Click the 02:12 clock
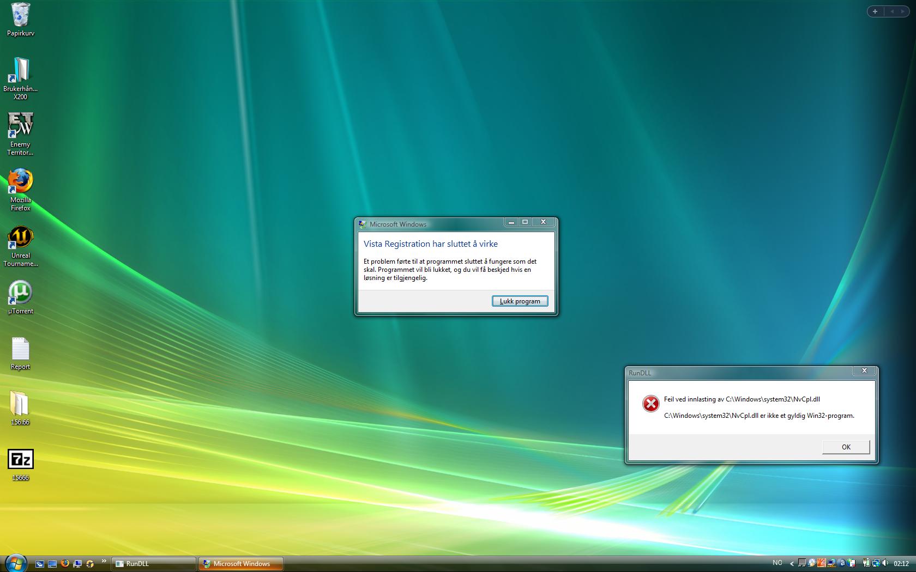The height and width of the screenshot is (572, 916). click(x=901, y=564)
